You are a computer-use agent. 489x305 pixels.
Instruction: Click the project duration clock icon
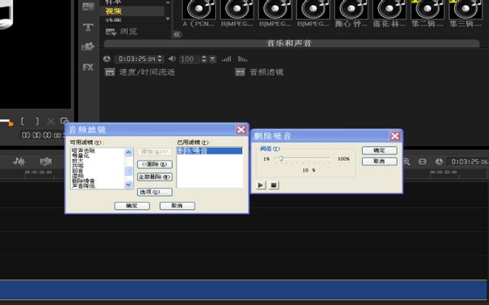click(439, 162)
